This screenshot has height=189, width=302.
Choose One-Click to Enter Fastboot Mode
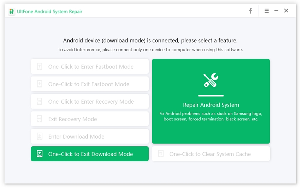click(x=91, y=67)
